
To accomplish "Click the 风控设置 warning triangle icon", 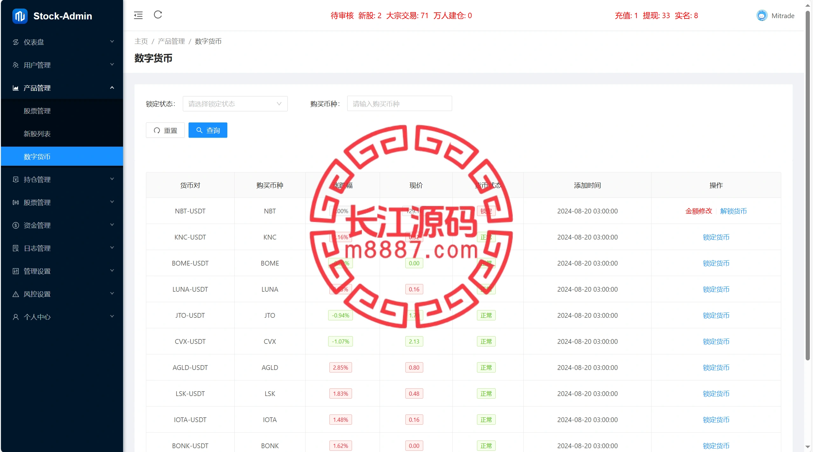I will coord(16,294).
